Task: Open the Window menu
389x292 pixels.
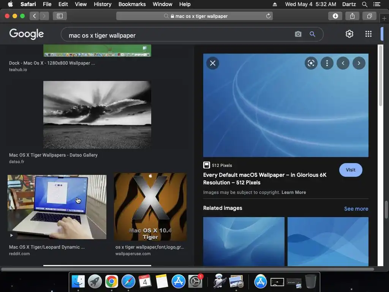Action: (162, 4)
